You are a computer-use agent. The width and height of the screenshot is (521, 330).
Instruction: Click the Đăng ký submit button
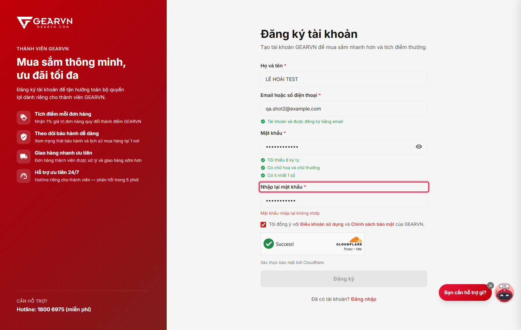click(344, 279)
